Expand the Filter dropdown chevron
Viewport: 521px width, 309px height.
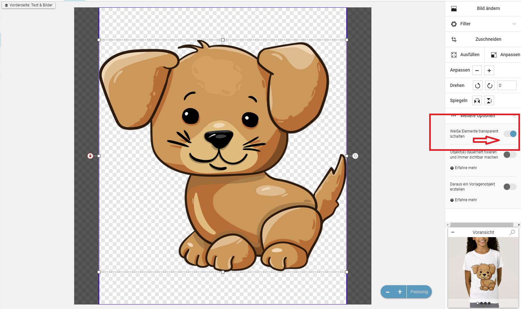point(514,24)
